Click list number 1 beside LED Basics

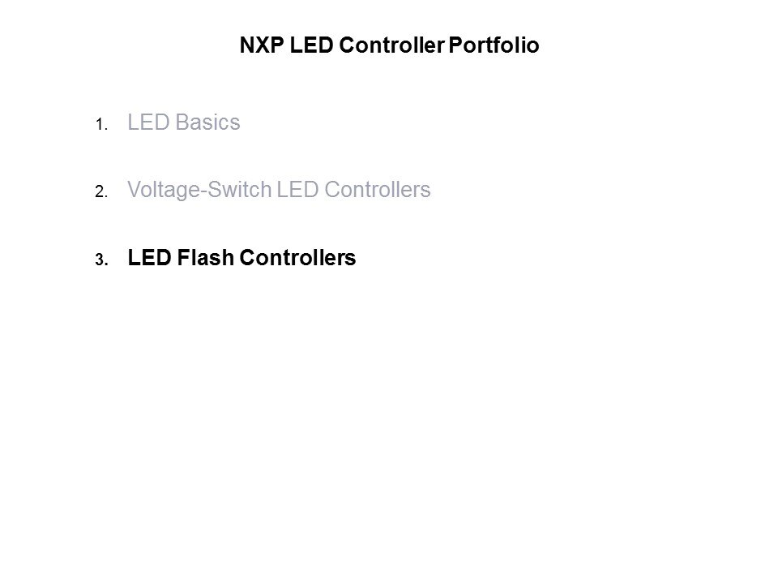pyautogui.click(x=100, y=126)
